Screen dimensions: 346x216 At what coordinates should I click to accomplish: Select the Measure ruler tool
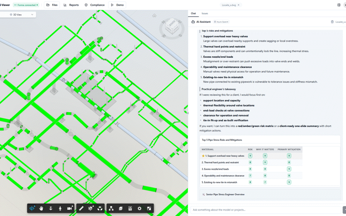point(81,208)
